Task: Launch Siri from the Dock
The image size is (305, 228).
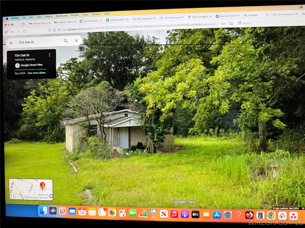Action: pyautogui.click(x=53, y=211)
